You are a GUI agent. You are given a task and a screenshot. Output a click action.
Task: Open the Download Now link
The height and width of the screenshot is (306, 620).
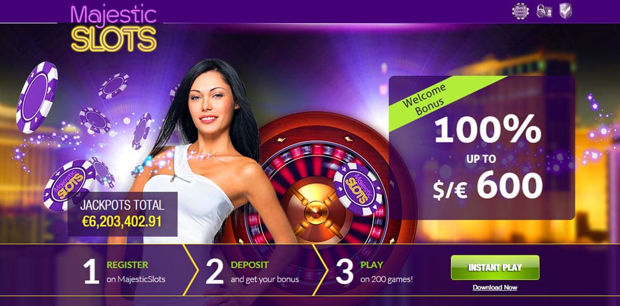point(495,287)
